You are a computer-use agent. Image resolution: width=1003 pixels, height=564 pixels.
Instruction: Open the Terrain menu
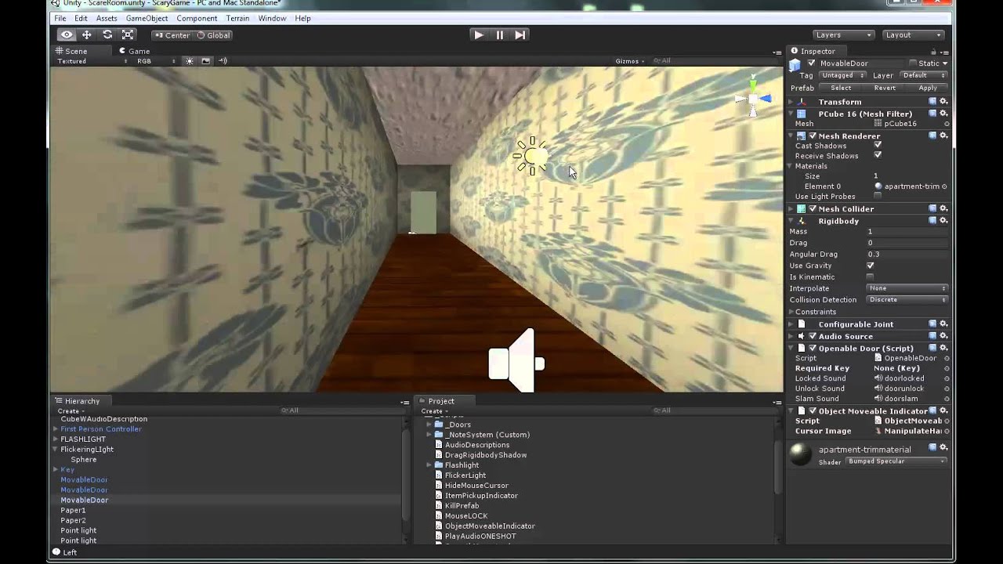click(237, 18)
